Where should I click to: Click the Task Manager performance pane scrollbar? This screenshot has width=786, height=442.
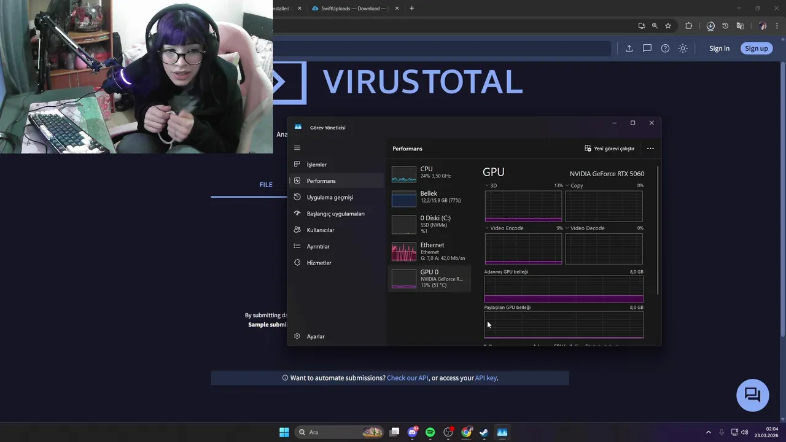658,230
